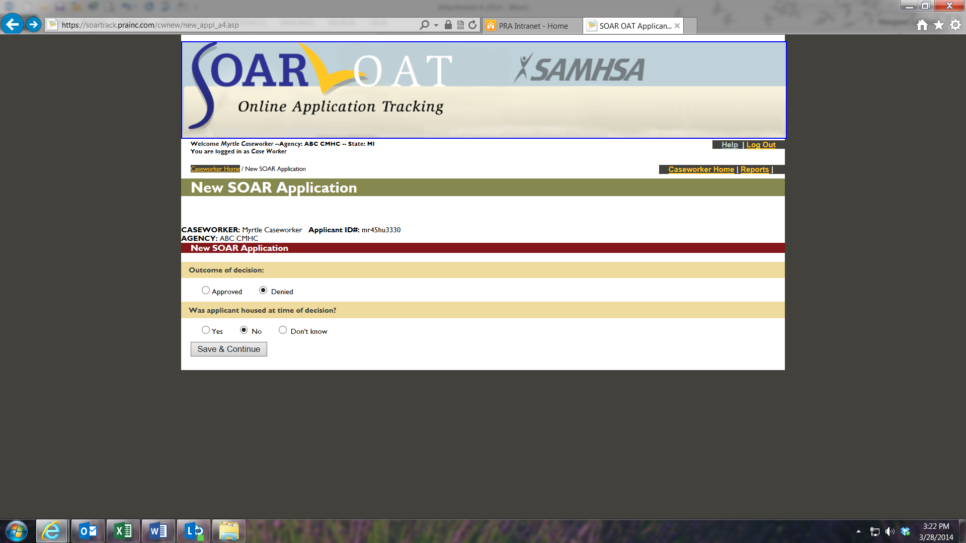966x543 pixels.
Task: Switch to PRA Intranet - Home tab
Action: coord(532,26)
